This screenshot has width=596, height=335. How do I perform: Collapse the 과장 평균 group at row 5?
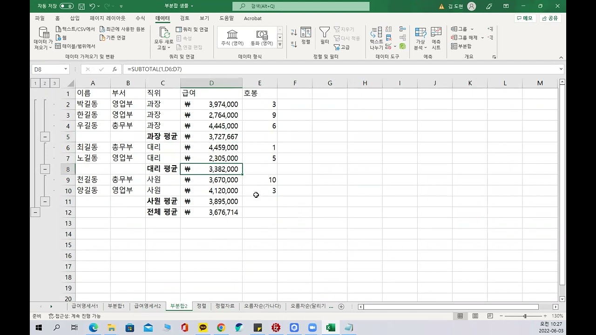(x=45, y=137)
